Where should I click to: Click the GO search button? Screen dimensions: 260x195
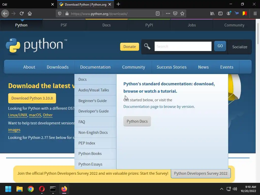click(220, 46)
